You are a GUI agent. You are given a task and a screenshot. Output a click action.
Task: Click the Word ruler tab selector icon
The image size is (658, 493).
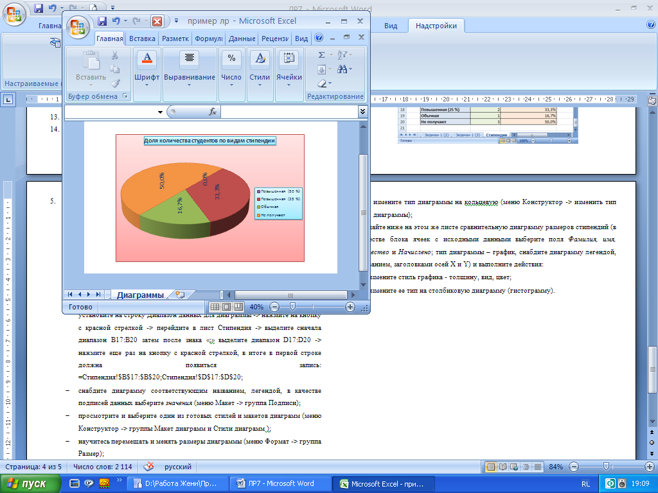click(8, 99)
